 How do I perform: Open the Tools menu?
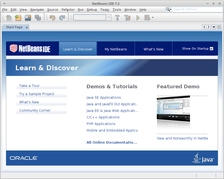pyautogui.click(x=117, y=10)
